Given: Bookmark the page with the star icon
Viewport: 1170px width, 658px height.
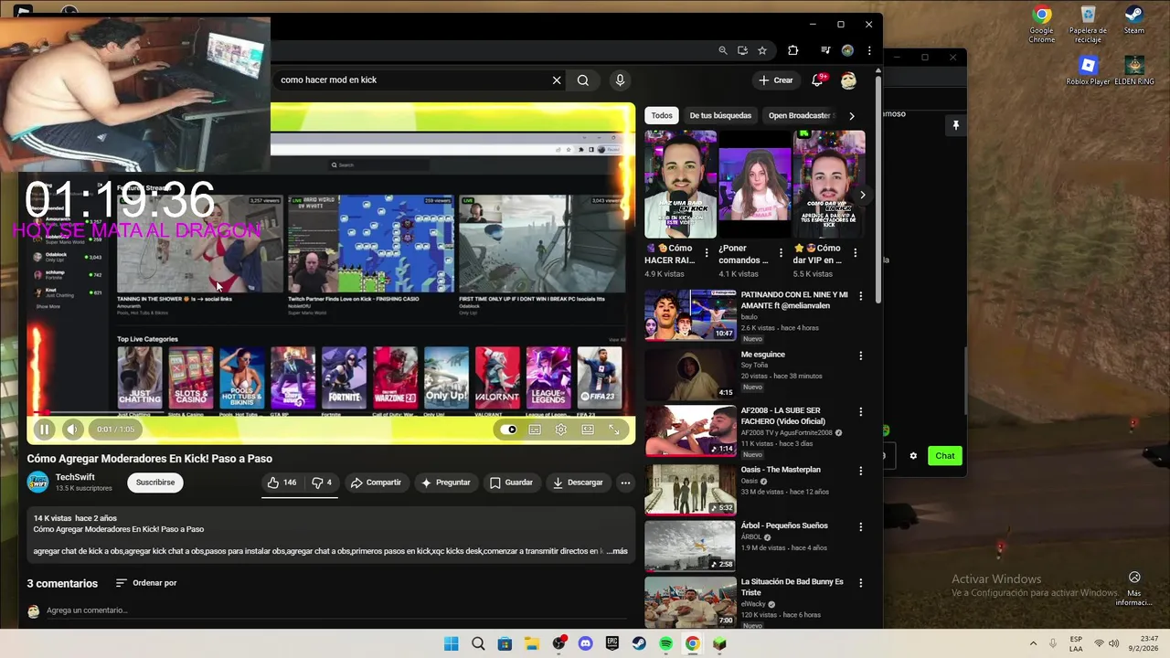Looking at the screenshot, I should (x=762, y=50).
